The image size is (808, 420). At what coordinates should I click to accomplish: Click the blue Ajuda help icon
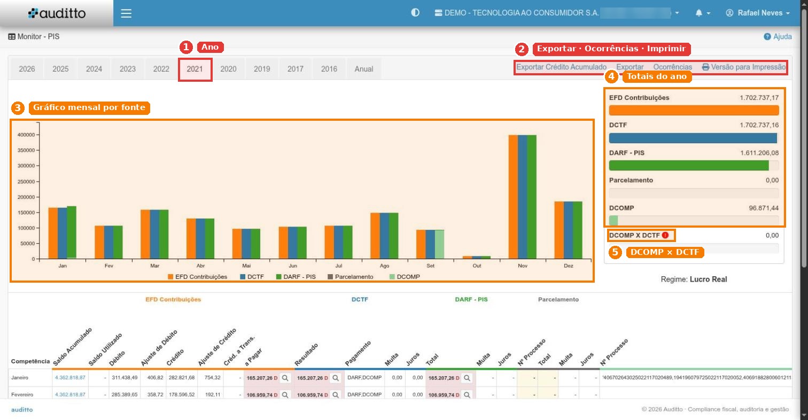point(767,37)
